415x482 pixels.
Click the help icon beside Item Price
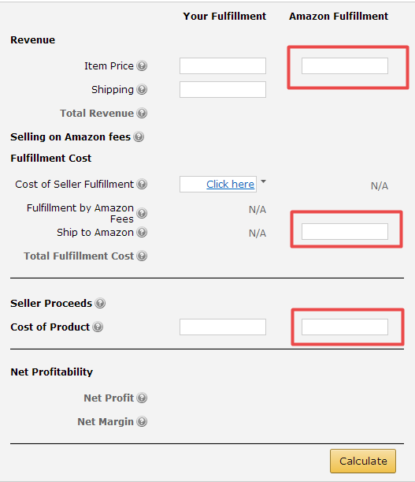[142, 65]
